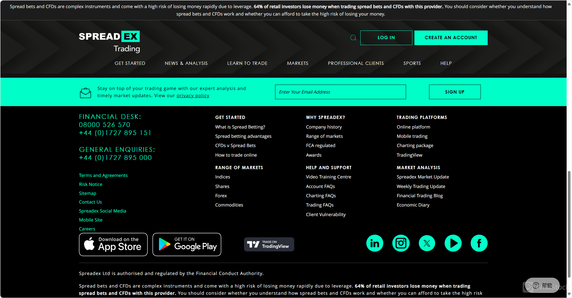Click the search magnifier icon
The width and height of the screenshot is (572, 298).
coord(353,38)
